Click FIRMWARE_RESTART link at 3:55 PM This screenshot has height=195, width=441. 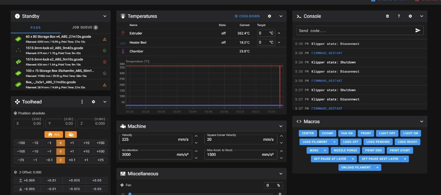coord(327,53)
